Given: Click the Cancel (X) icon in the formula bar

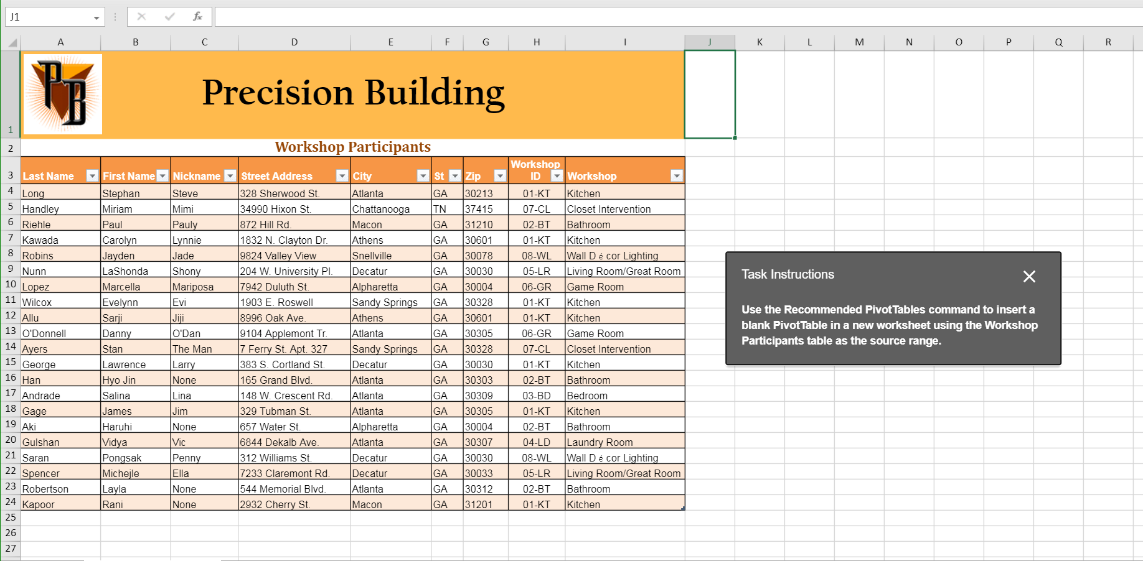Looking at the screenshot, I should (142, 17).
